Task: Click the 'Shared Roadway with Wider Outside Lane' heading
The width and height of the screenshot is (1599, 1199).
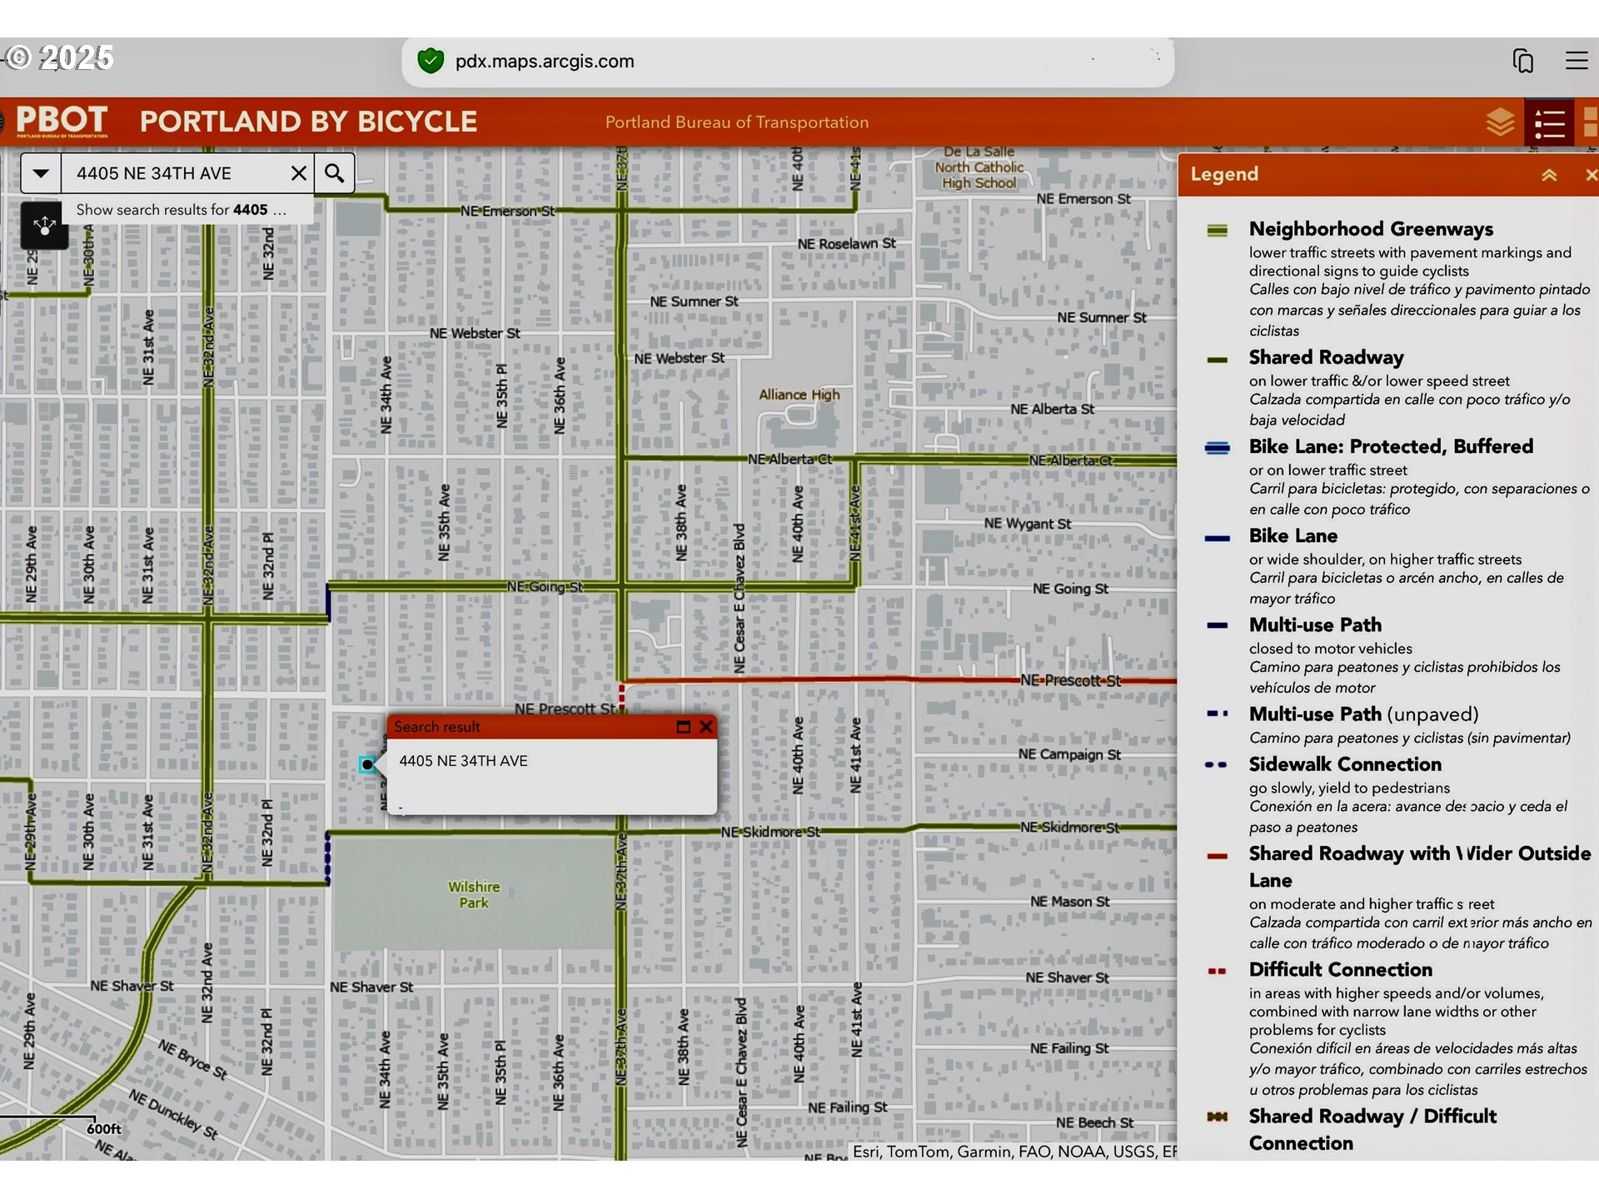Action: 1419,867
